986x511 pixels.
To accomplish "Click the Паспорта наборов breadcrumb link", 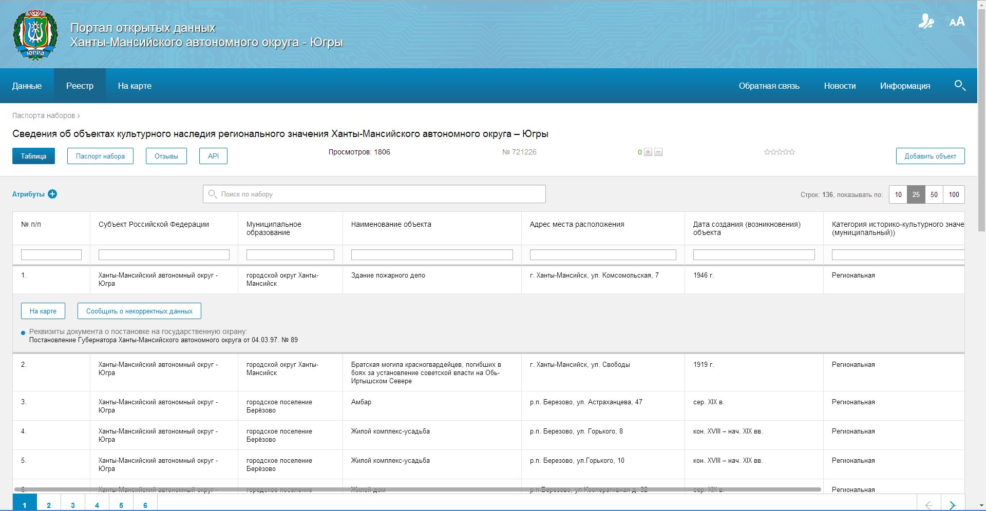I will coord(44,115).
